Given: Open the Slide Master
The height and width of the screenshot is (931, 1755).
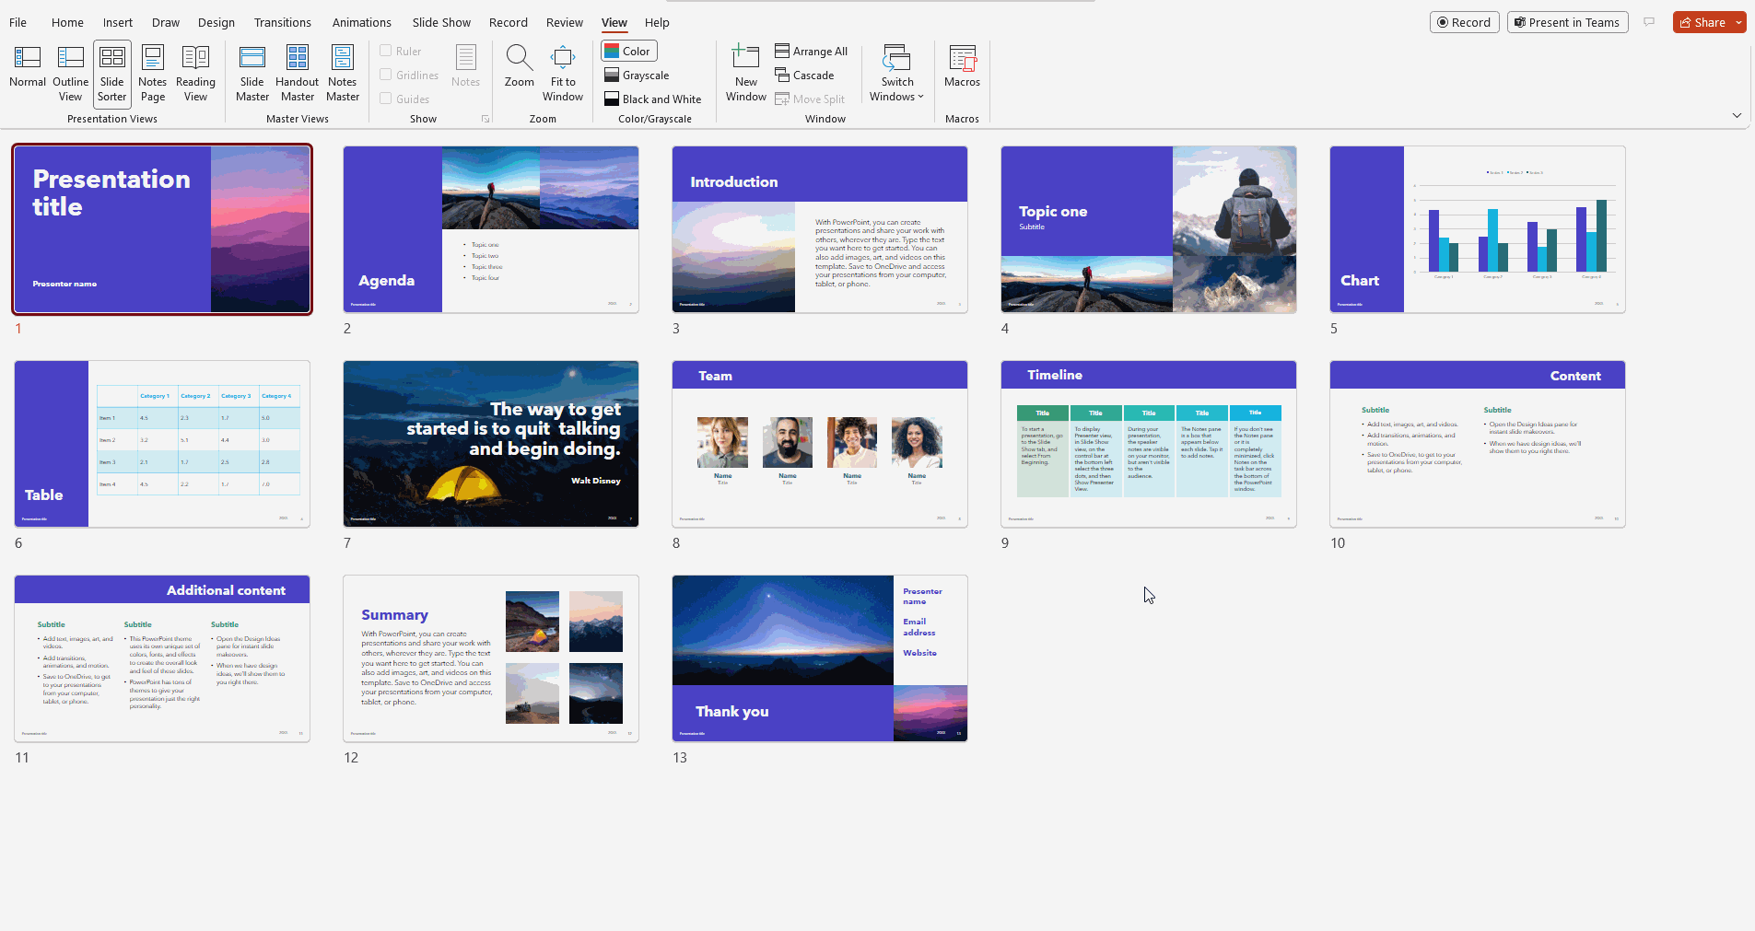Looking at the screenshot, I should tap(252, 74).
